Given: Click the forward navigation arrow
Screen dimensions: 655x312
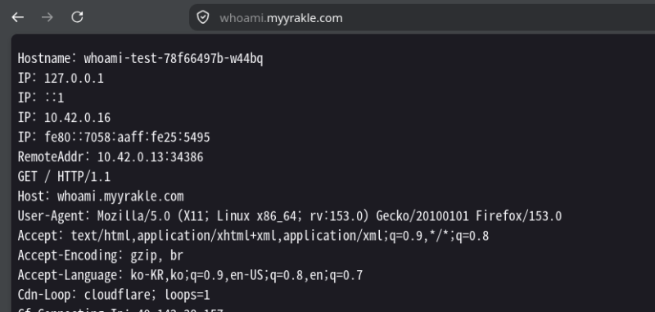Looking at the screenshot, I should [x=47, y=17].
